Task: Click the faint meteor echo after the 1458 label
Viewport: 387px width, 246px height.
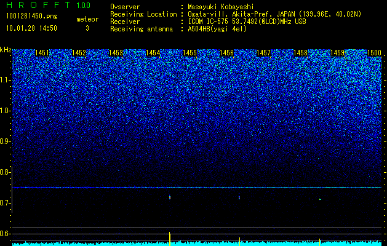Action: [320, 199]
